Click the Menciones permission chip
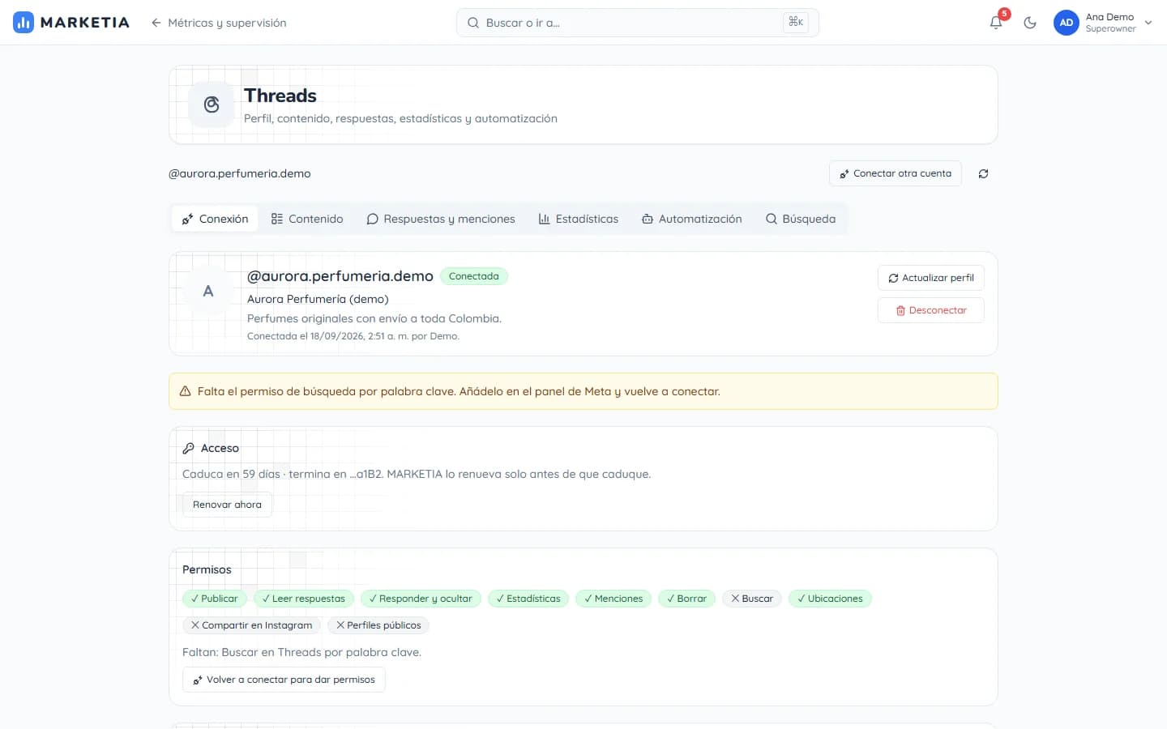Viewport: 1167px width, 729px height. [x=613, y=599]
